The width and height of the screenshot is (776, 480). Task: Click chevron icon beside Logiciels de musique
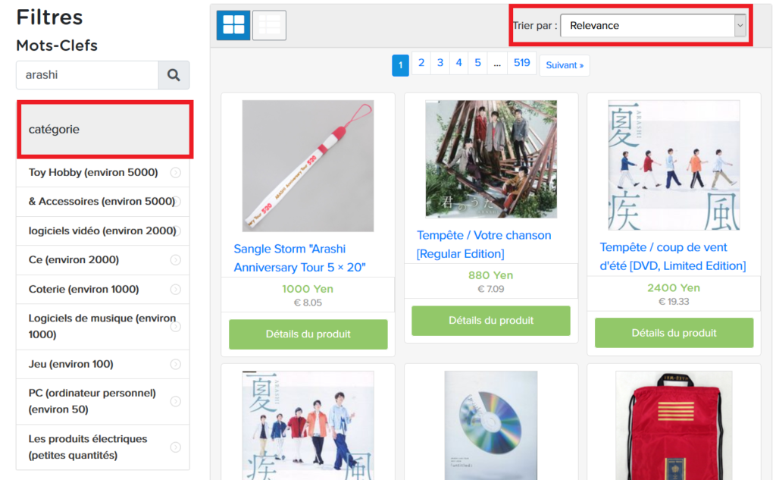tap(176, 326)
